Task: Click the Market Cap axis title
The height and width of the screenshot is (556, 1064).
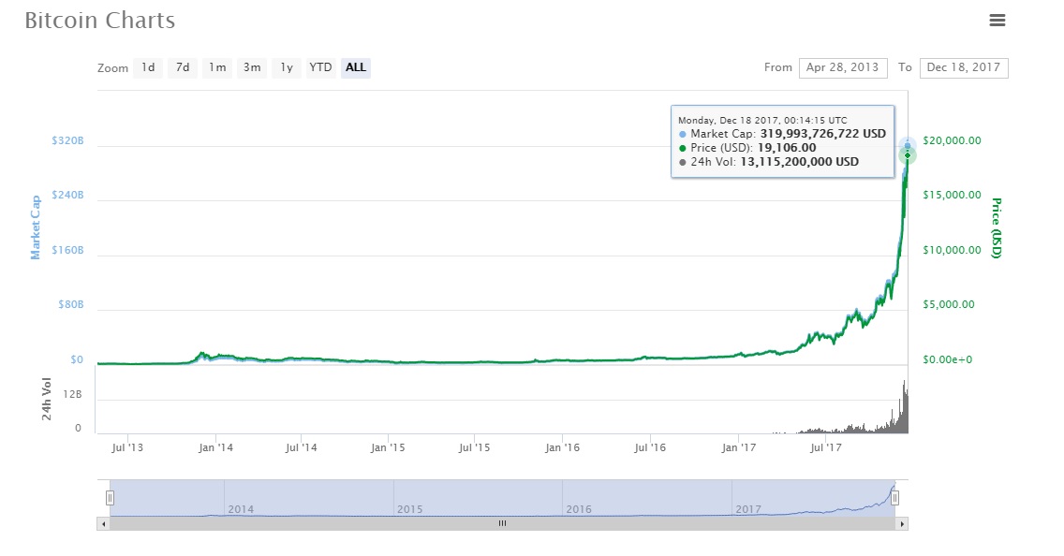Action: coord(36,227)
